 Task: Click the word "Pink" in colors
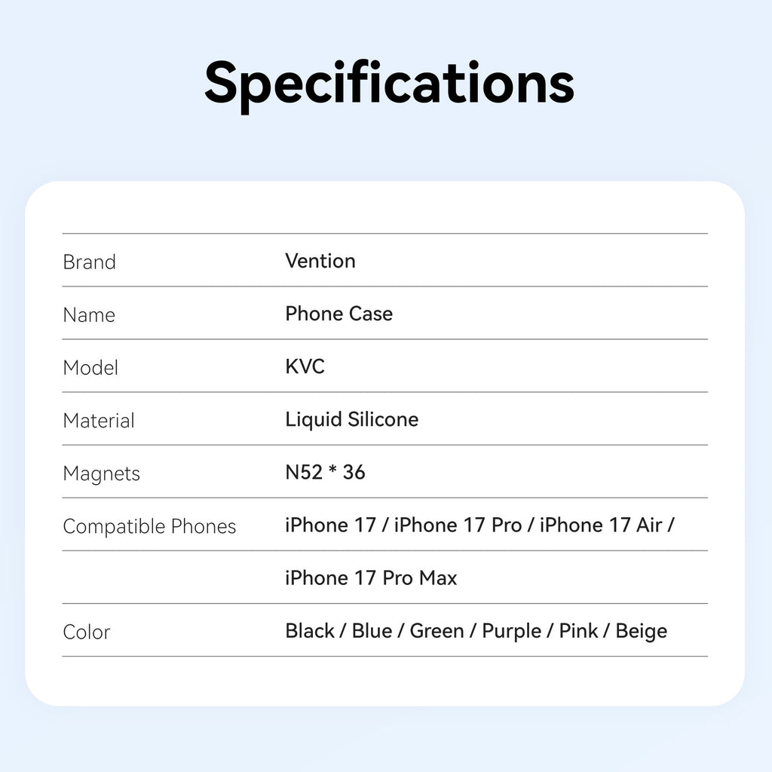(578, 630)
